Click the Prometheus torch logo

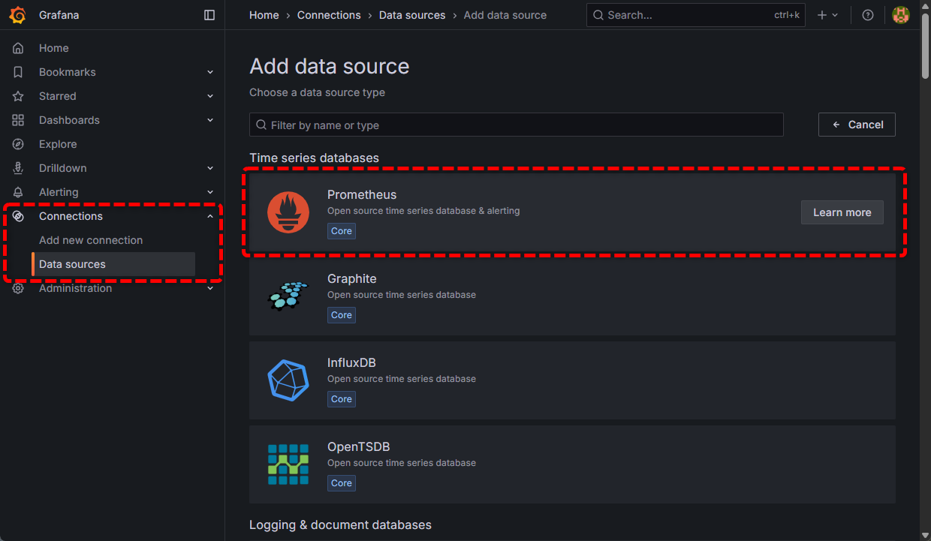coord(288,212)
